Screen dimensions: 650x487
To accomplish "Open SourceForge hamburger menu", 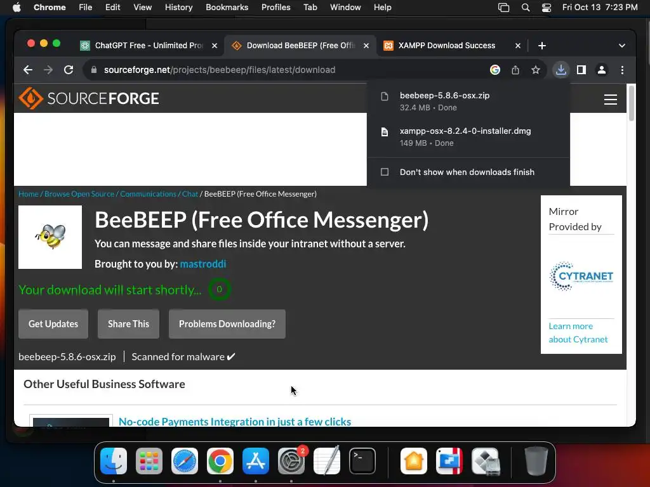I will [x=610, y=100].
